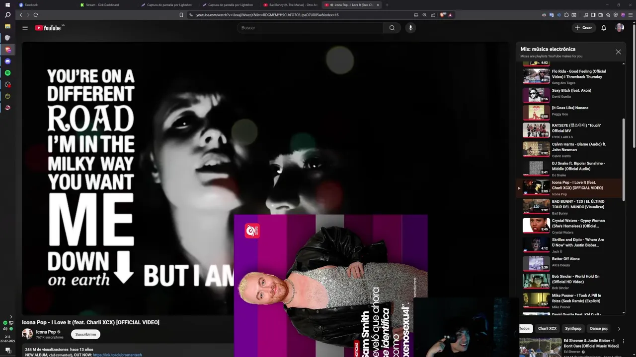Open the lnk.to/clubromantech link in description
636x357 pixels.
point(117,355)
